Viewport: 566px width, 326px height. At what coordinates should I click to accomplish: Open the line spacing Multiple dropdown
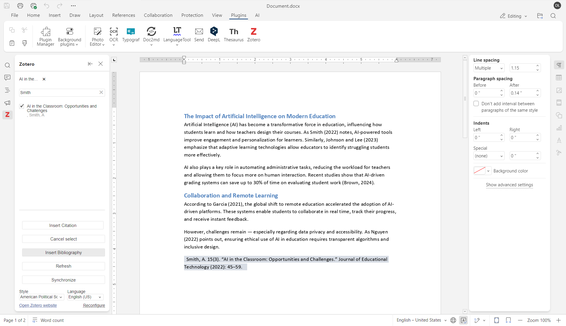[489, 68]
